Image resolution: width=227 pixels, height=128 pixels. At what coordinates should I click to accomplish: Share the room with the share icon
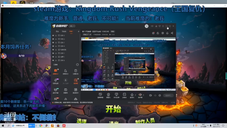172,33
